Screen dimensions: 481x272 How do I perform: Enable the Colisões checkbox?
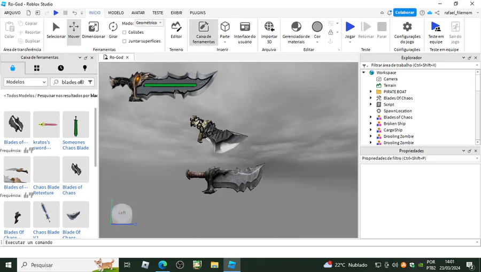[x=124, y=32]
